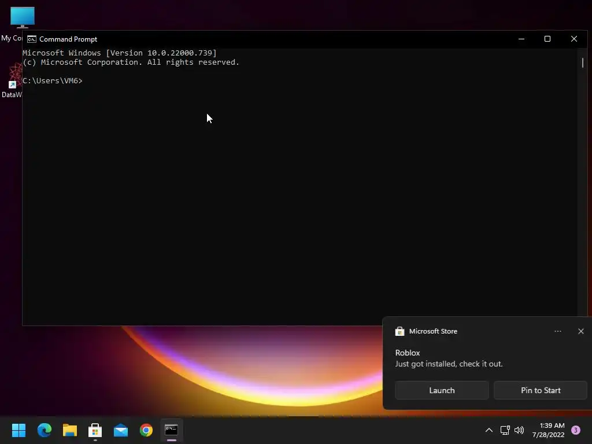
Task: Click the Microsoft Store icon in notification
Action: click(x=400, y=331)
